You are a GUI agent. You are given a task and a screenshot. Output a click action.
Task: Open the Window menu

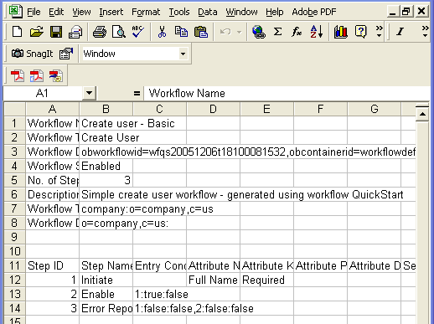click(241, 12)
